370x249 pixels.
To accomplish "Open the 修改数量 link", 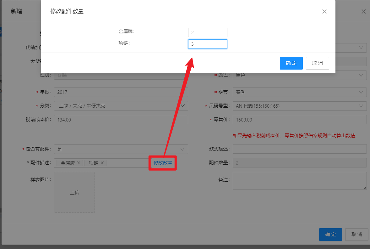I will tap(163, 163).
